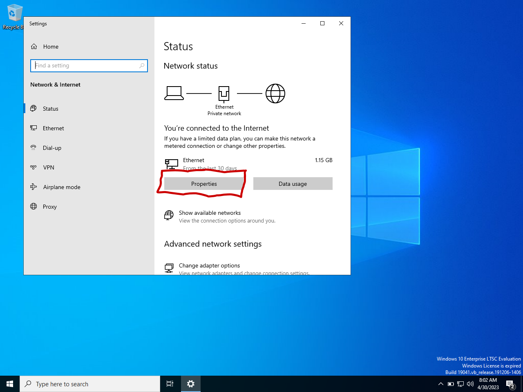The height and width of the screenshot is (392, 523).
Task: Select Dial-up in the sidebar
Action: [x=52, y=148]
